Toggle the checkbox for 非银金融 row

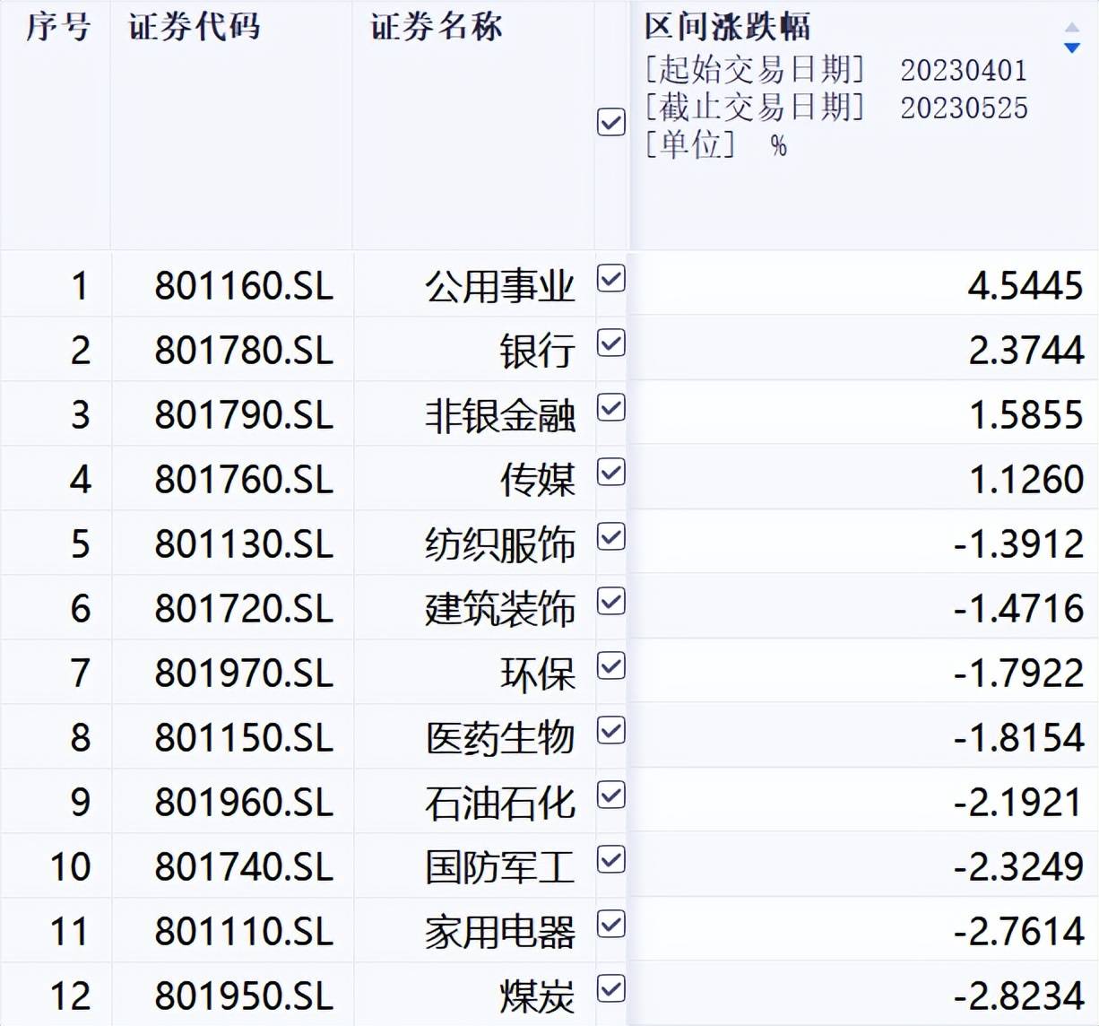611,408
